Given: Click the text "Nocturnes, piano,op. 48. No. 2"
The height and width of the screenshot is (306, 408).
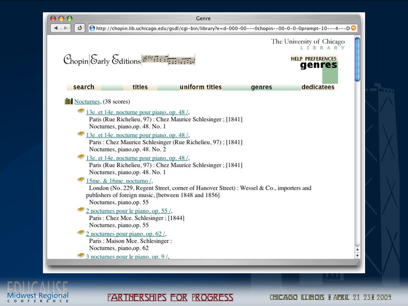Looking at the screenshot, I should 127,149.
